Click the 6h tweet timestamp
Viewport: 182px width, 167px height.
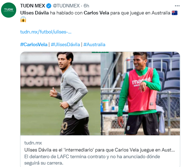tap(86, 6)
